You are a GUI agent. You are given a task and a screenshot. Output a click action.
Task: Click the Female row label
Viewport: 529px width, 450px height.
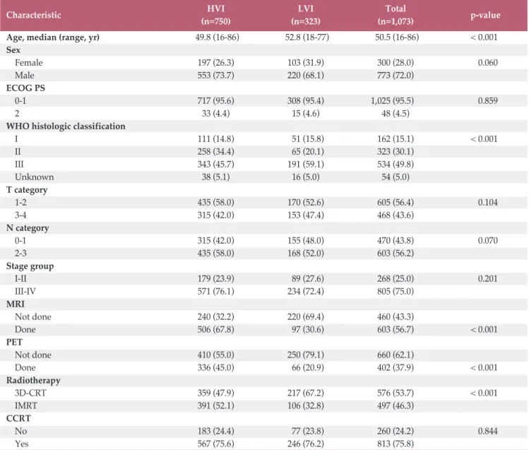pos(29,63)
